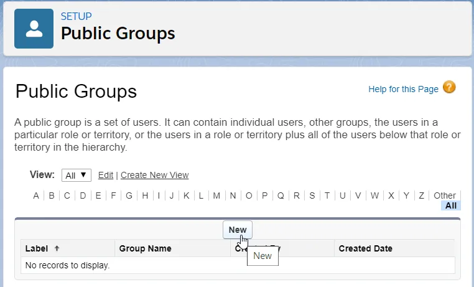Open the View dropdown showing All
474x287 pixels.
(x=77, y=176)
